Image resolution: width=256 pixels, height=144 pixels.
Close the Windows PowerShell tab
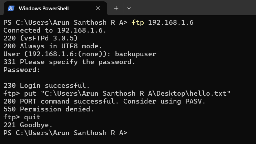(98, 8)
